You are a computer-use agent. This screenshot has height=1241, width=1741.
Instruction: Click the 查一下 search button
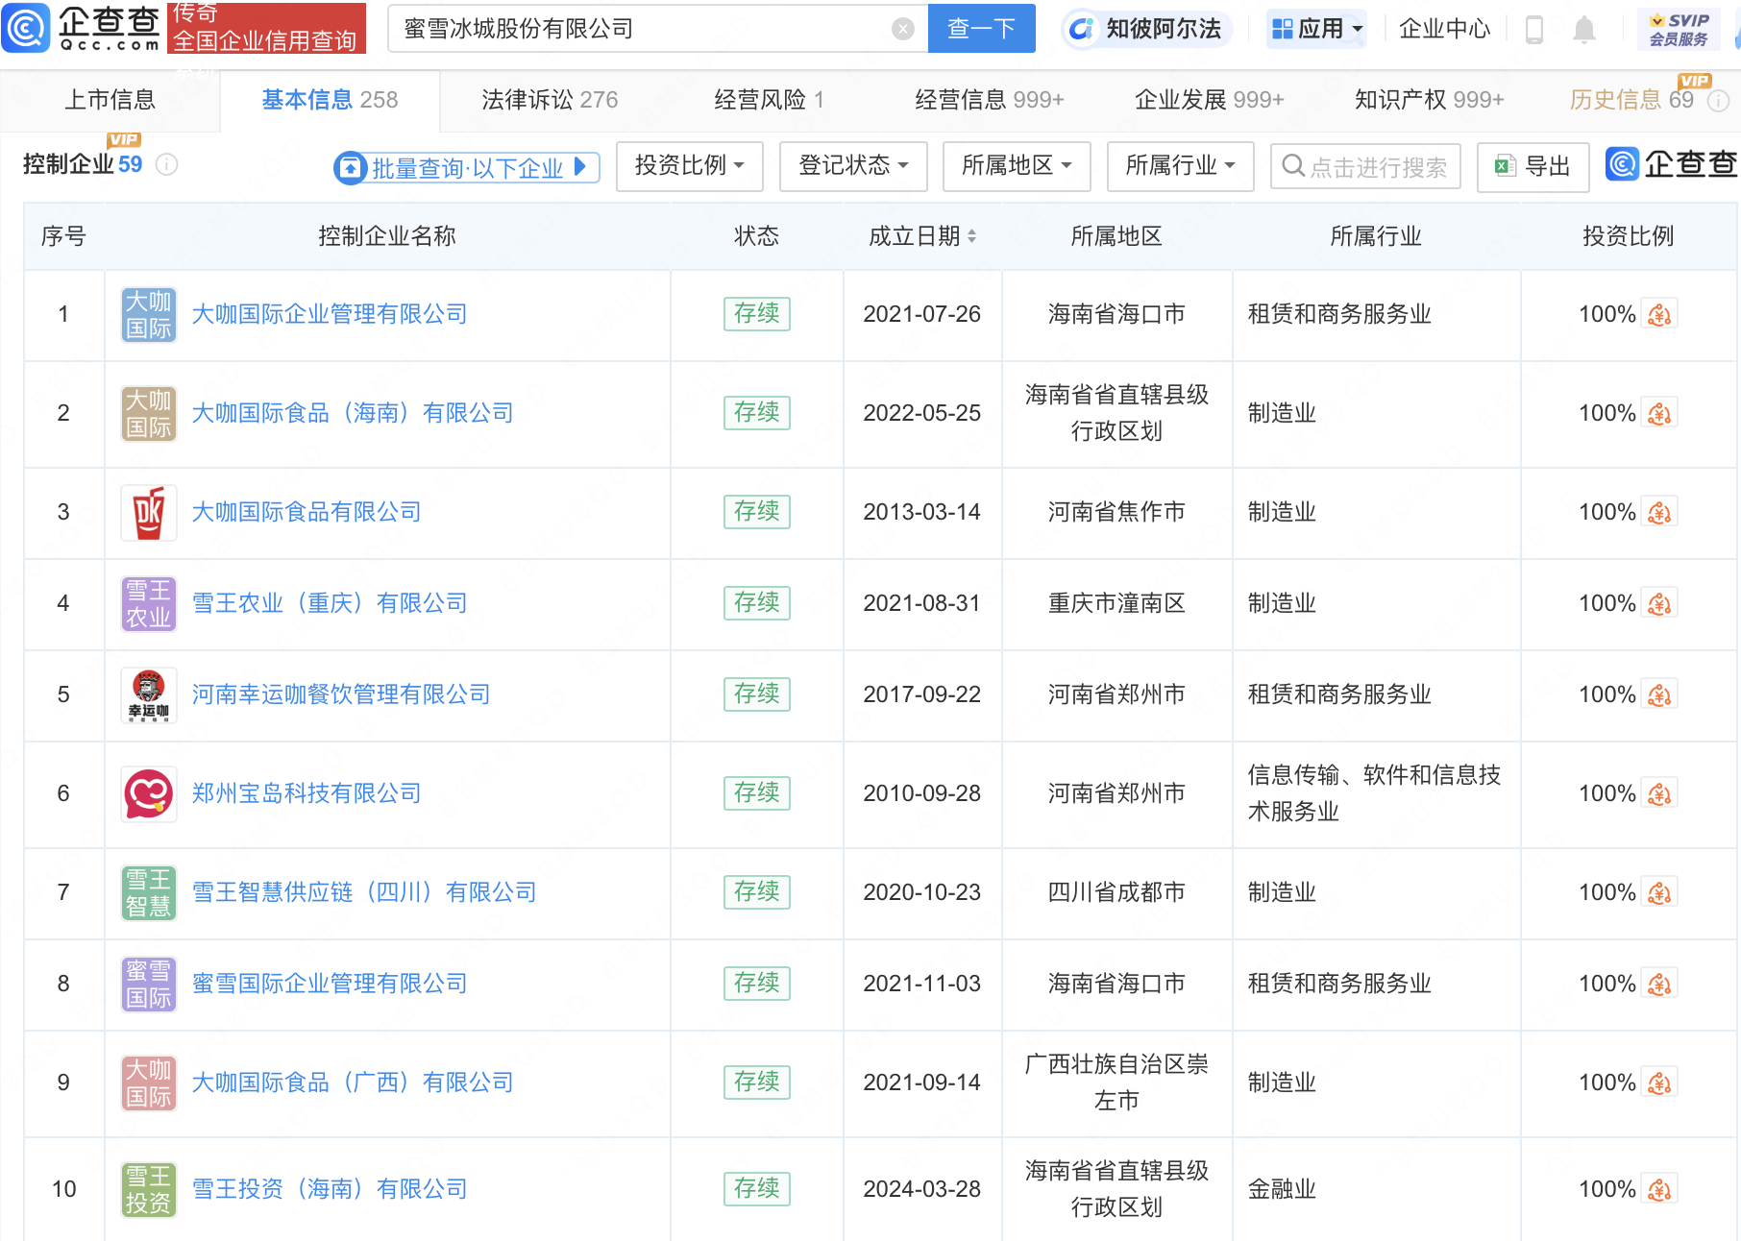(x=981, y=28)
